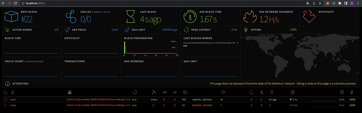Sort by uptime lightbulb column header
The height and width of the screenshot is (113, 362).
352,92
